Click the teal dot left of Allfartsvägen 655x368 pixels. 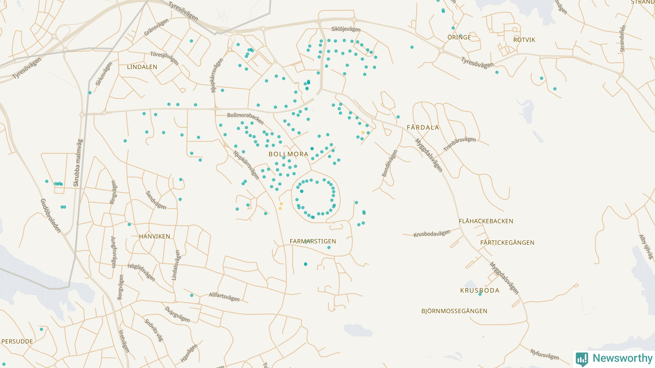point(192,295)
